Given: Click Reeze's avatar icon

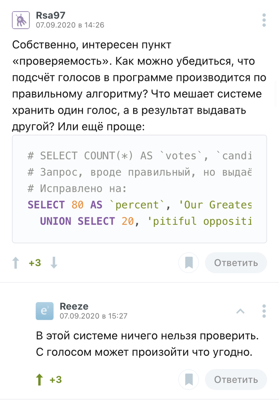Looking at the screenshot, I should click(44, 311).
